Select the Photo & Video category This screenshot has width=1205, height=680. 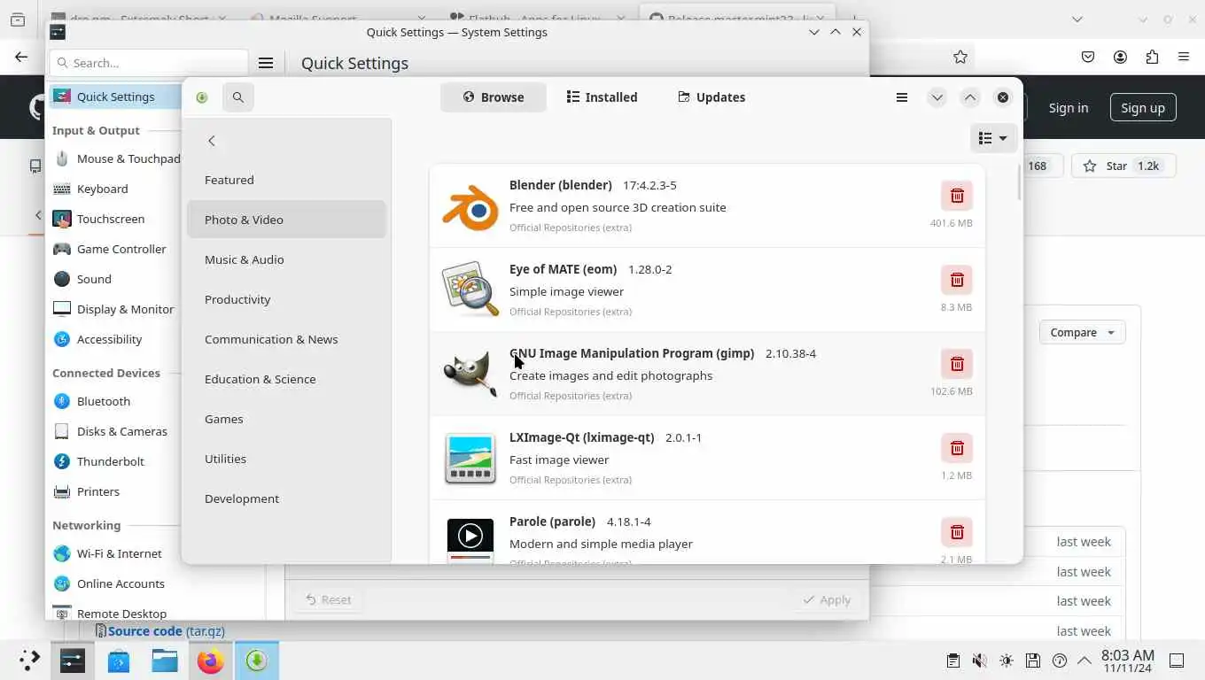(x=286, y=220)
